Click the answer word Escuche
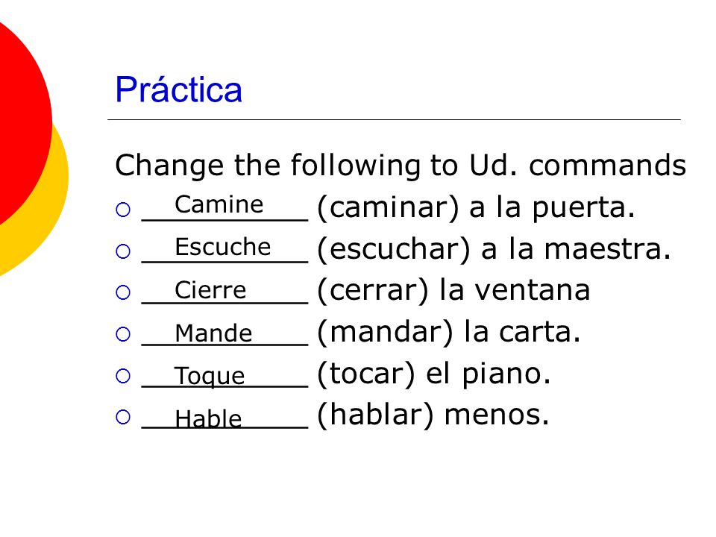This screenshot has width=716, height=537. 223,247
